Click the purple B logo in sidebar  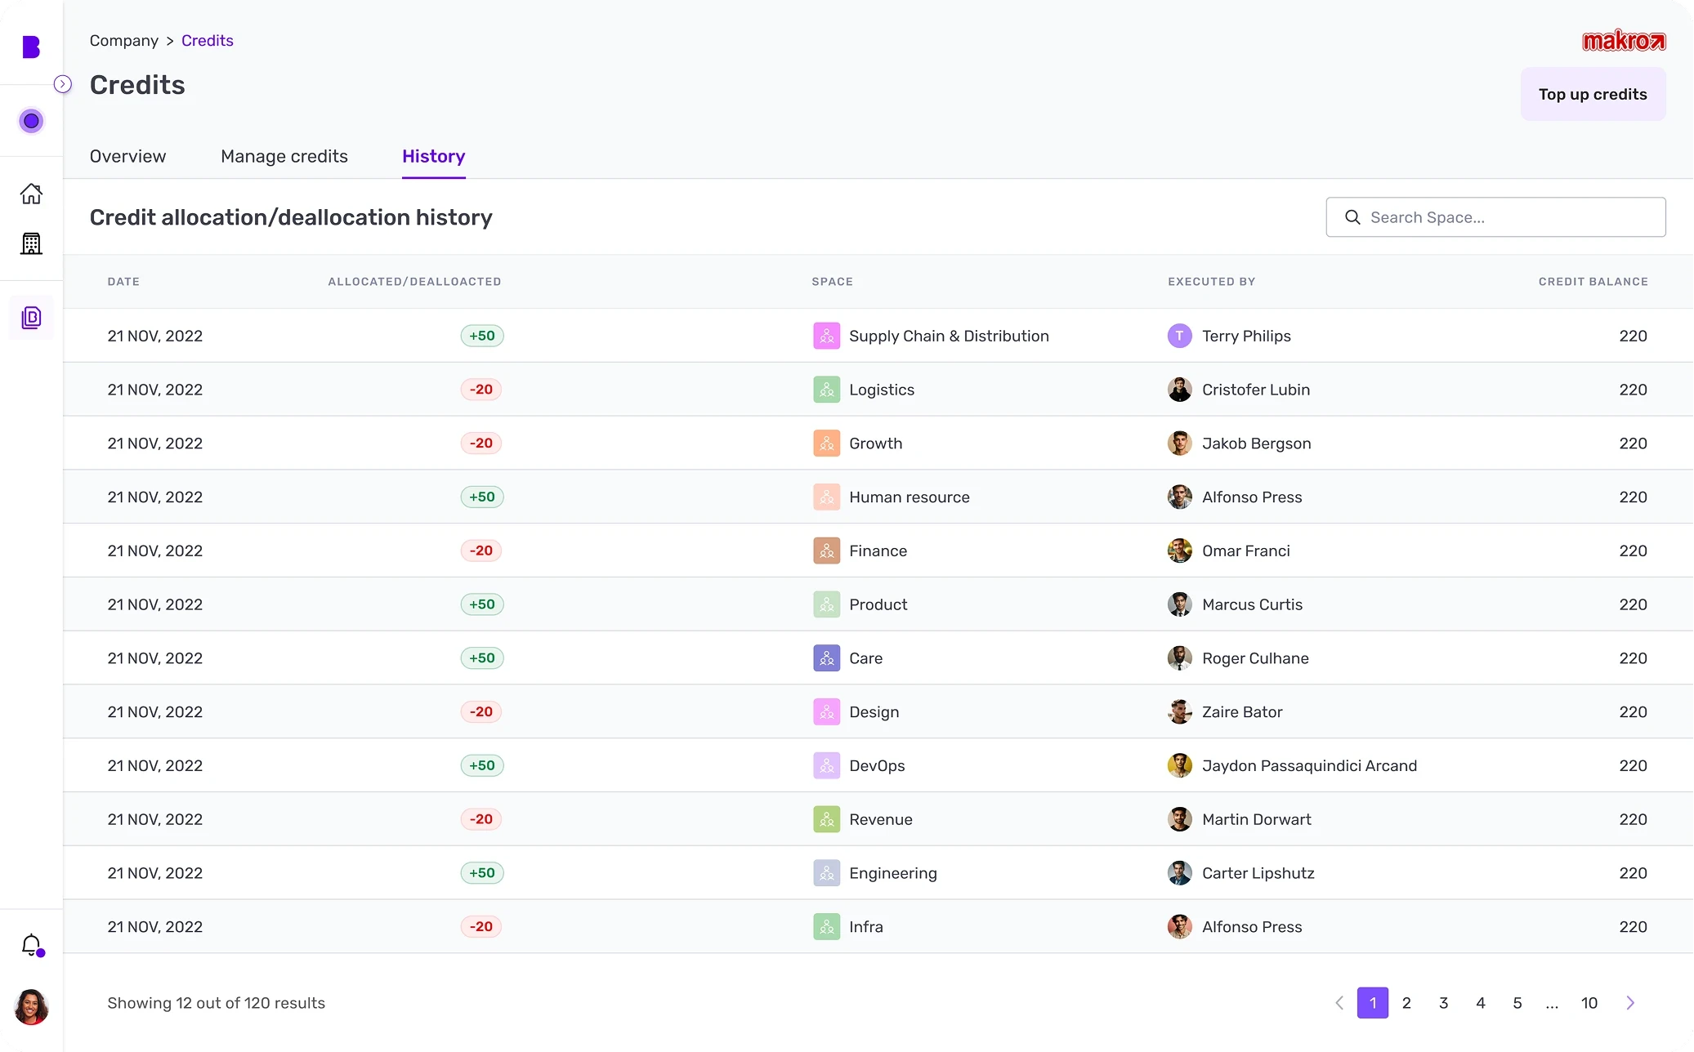[x=31, y=47]
